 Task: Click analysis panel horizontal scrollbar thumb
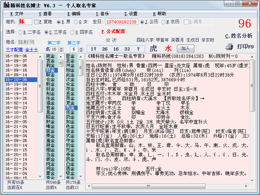149,186
